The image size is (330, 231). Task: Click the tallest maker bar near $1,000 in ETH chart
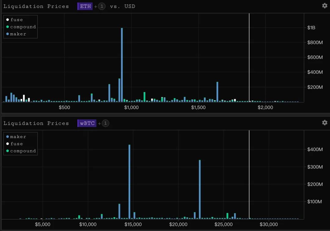point(122,65)
